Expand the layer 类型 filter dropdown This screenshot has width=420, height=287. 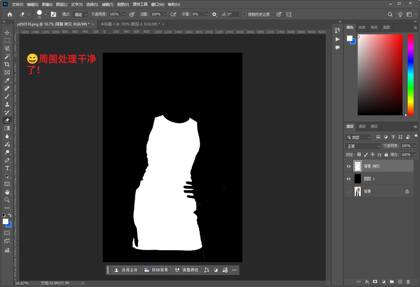point(358,137)
